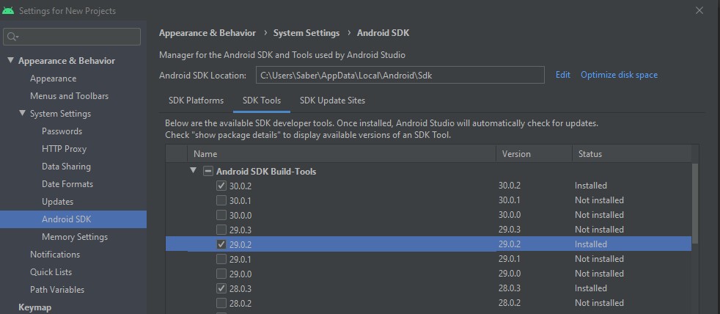This screenshot has width=720, height=314.
Task: Click the Android SDK Build-Tools group label
Action: [x=266, y=172]
